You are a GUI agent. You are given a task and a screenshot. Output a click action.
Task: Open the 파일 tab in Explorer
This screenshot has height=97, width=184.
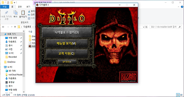tap(5, 7)
